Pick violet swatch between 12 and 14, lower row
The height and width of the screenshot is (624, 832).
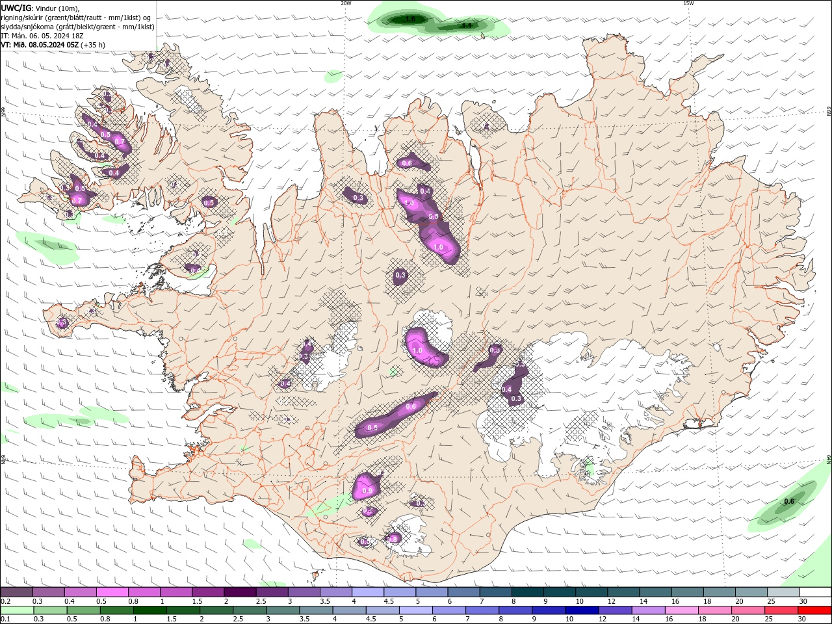(614, 610)
